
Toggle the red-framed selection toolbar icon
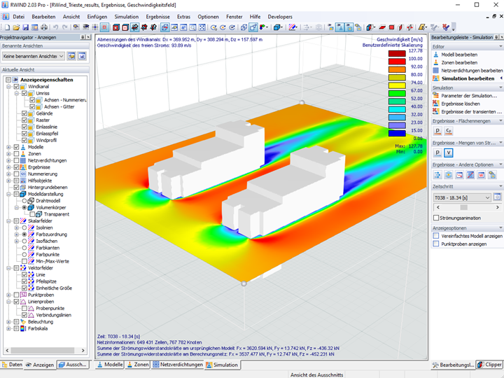tap(104, 27)
